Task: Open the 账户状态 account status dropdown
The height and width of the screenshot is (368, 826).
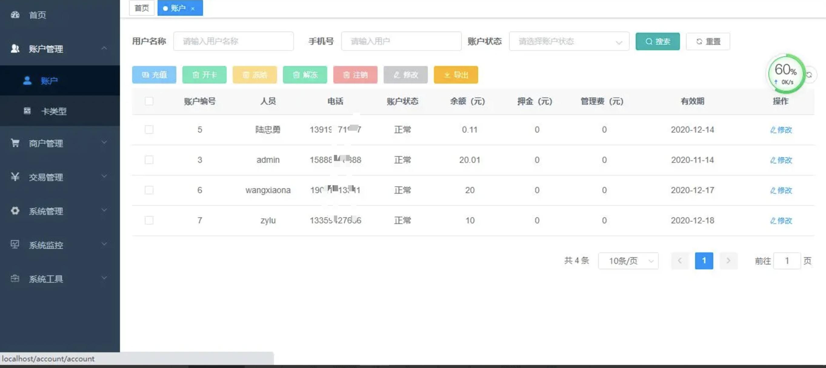Action: pos(569,41)
